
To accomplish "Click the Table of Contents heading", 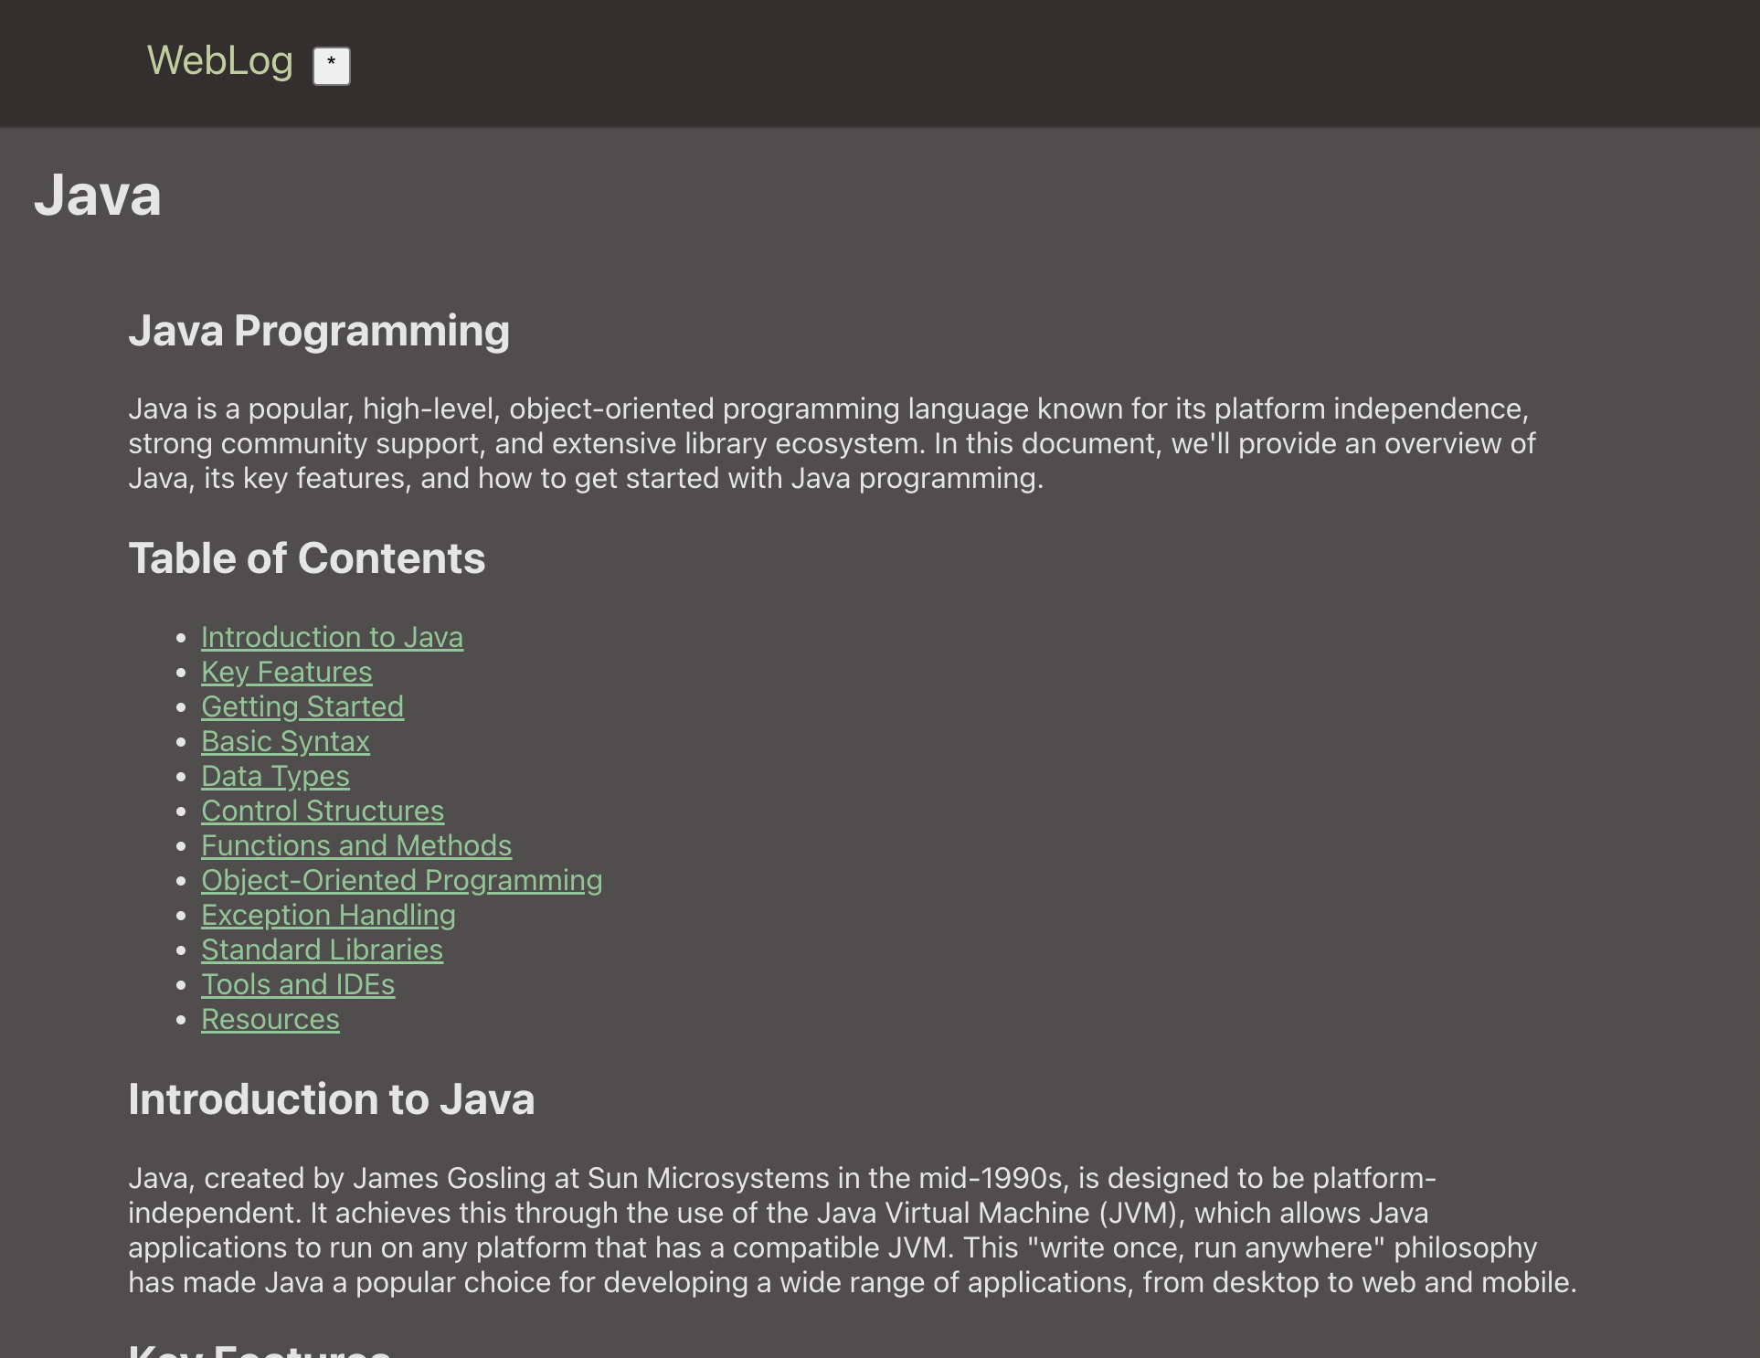I will [x=306, y=558].
